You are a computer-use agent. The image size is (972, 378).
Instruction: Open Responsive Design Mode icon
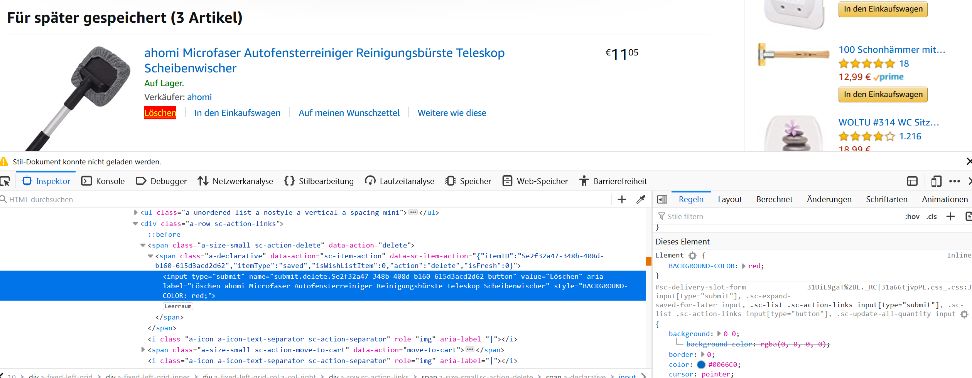(936, 181)
